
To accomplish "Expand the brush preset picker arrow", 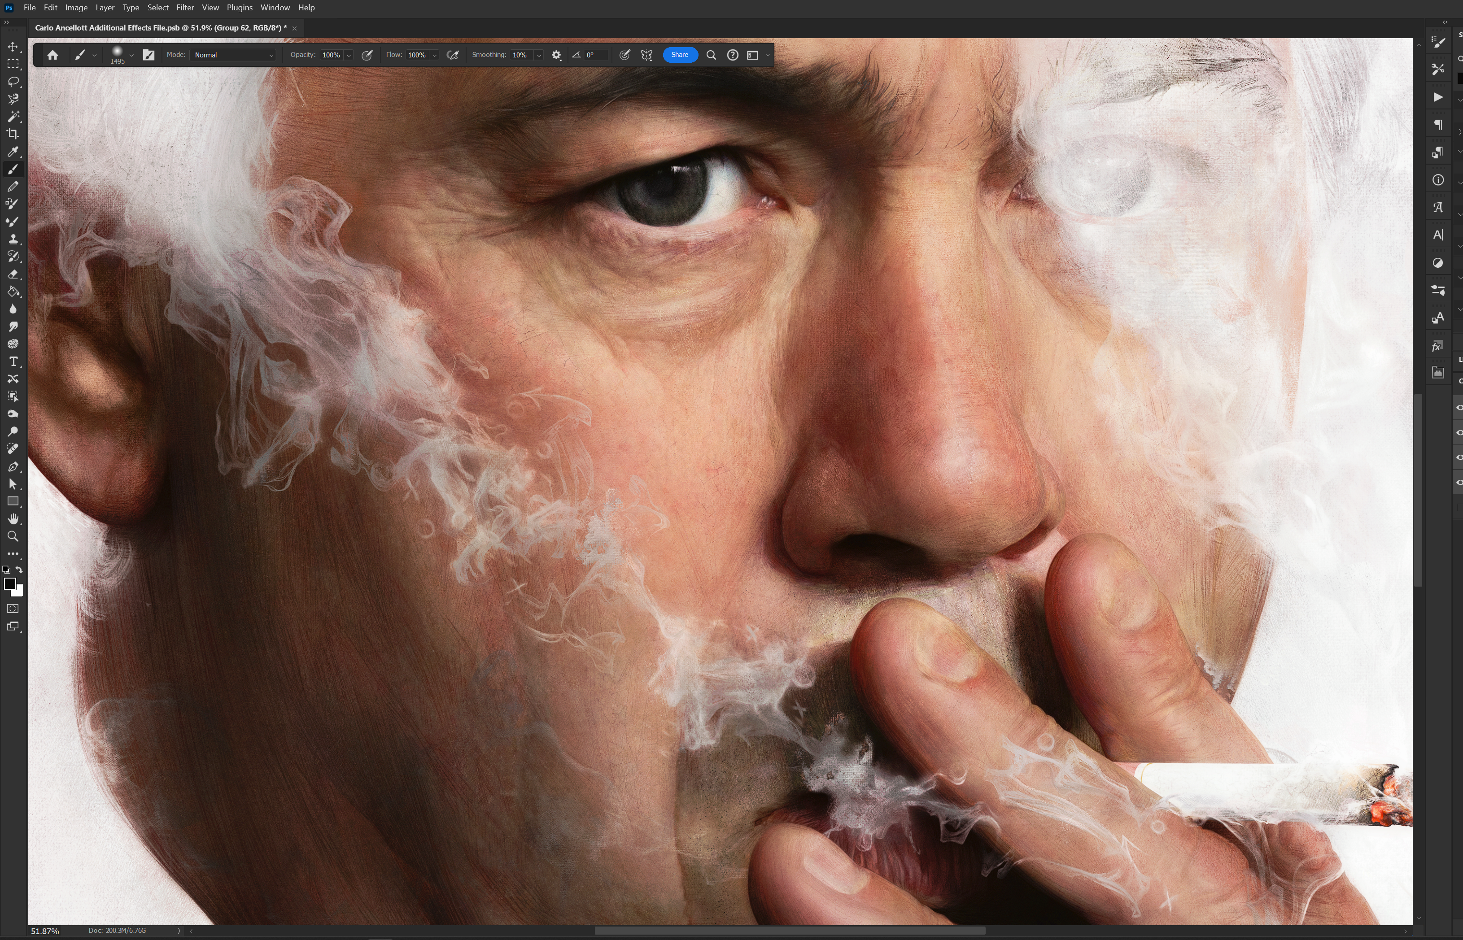I will pyautogui.click(x=131, y=55).
